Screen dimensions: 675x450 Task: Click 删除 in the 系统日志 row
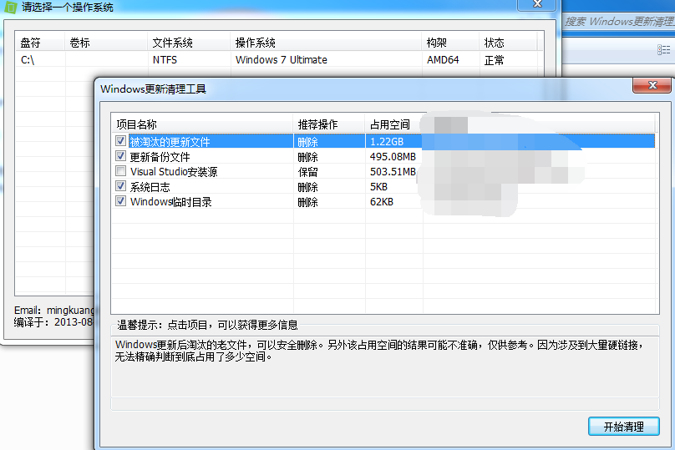tap(307, 187)
